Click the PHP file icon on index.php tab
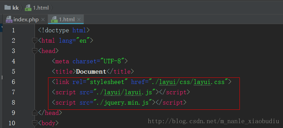283x128 pixels. 9,19
